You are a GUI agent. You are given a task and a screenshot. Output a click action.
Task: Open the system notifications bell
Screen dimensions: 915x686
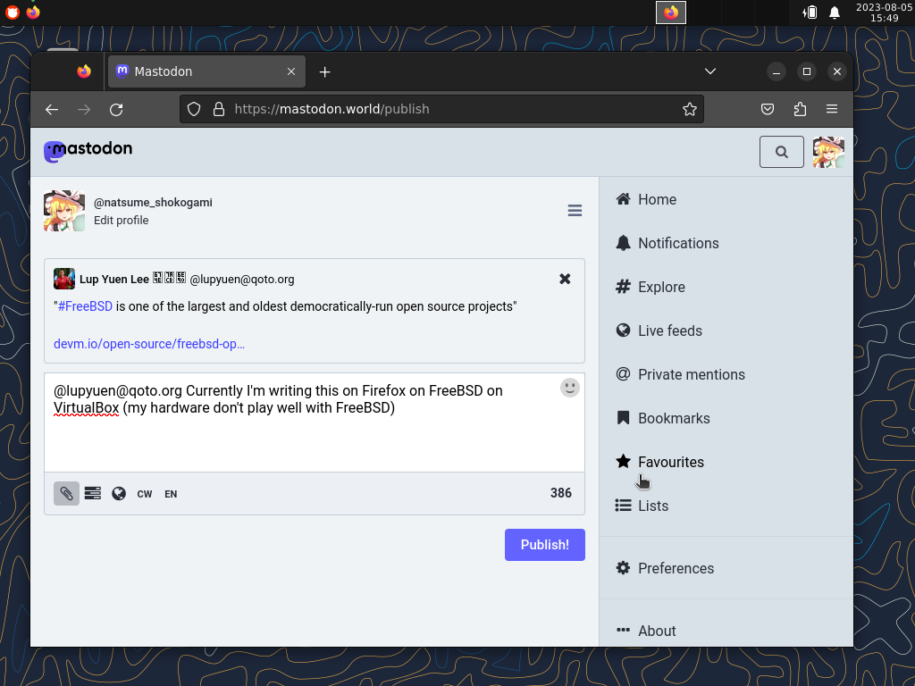[835, 13]
